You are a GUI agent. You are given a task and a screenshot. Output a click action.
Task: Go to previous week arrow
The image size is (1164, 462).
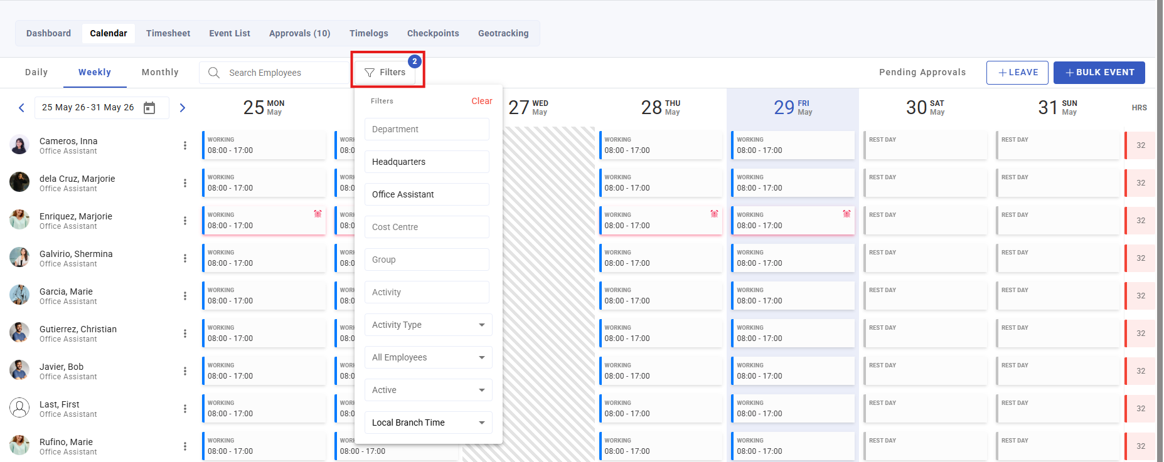21,108
